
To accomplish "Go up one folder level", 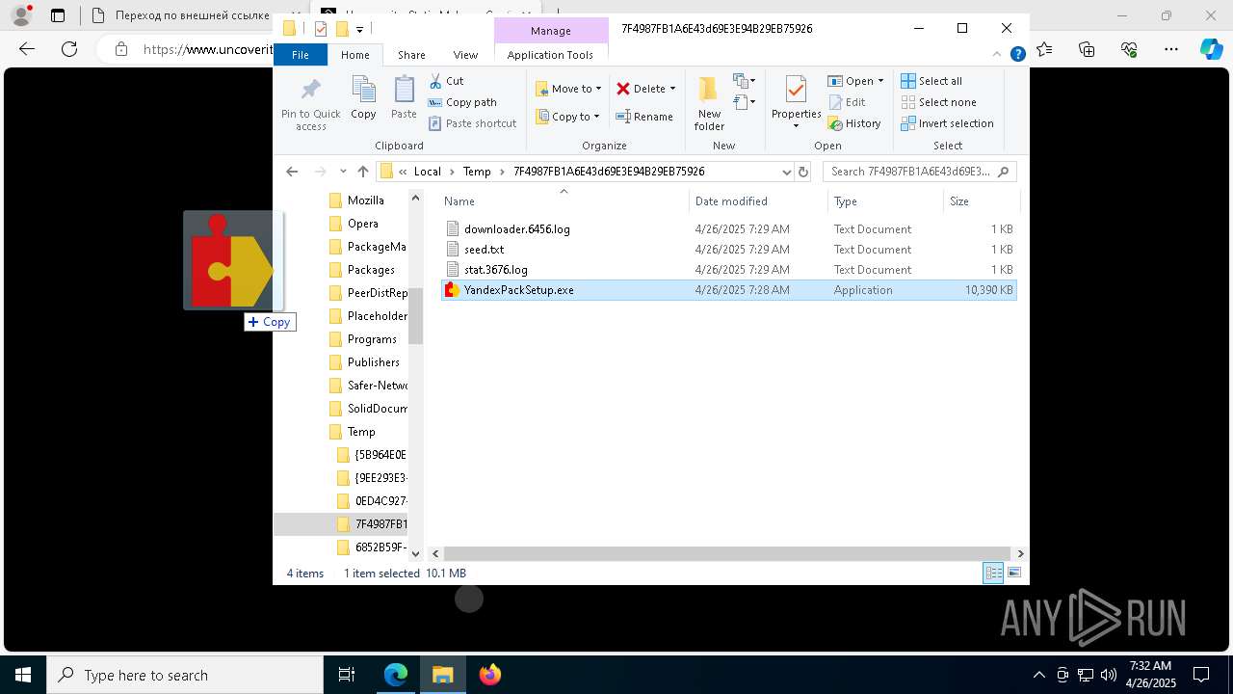I will click(362, 172).
